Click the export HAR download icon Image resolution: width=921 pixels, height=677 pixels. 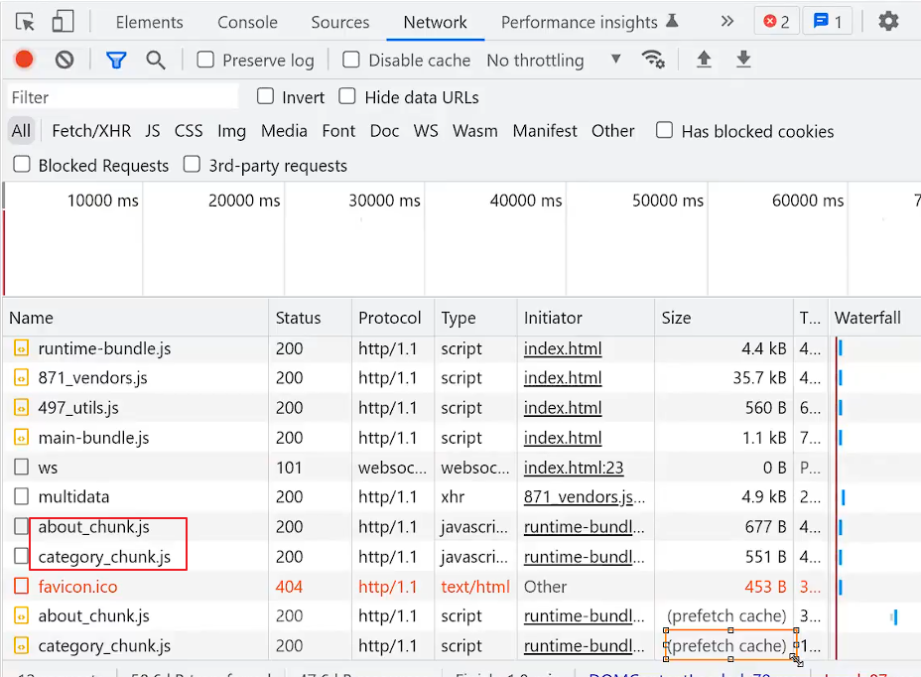[x=743, y=60]
